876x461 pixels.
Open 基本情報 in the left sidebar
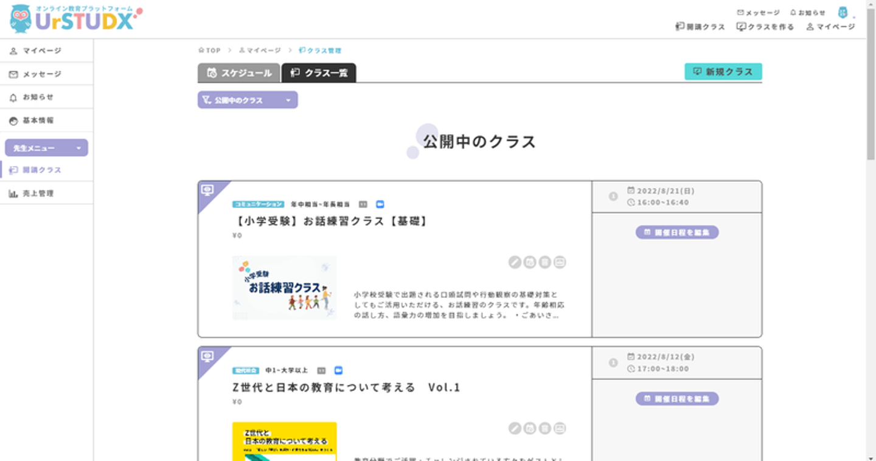46,120
